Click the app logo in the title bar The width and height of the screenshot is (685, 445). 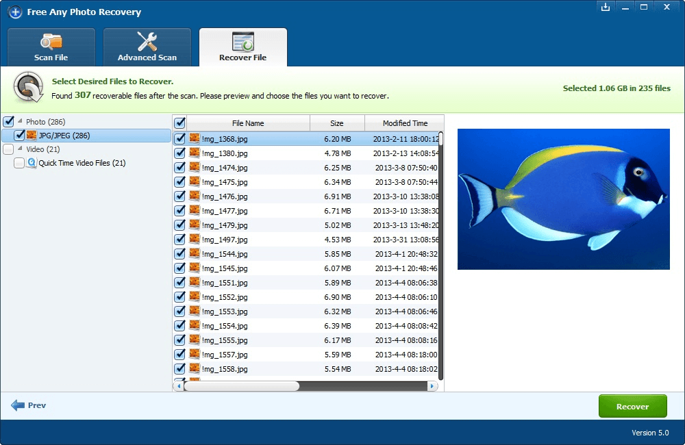pos(14,12)
